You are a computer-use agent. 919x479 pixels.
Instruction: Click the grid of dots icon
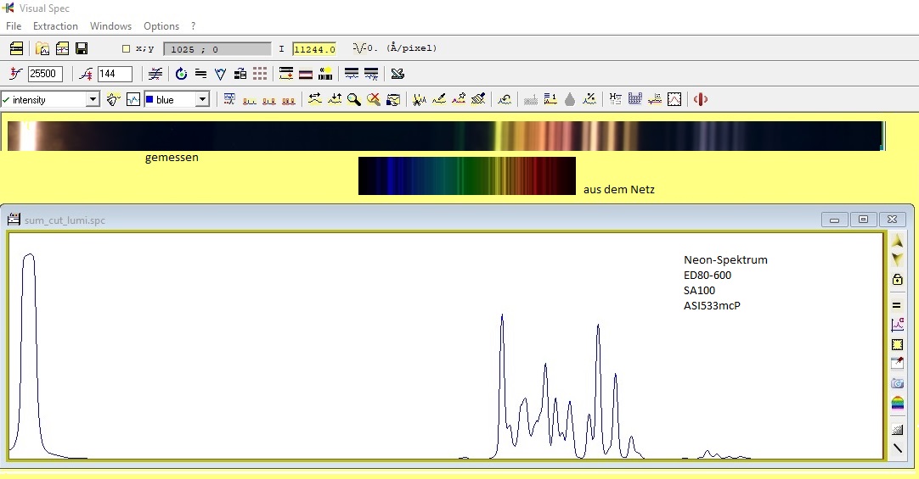coord(260,74)
